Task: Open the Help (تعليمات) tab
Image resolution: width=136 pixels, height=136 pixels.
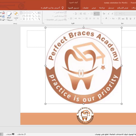Action: click(85, 8)
